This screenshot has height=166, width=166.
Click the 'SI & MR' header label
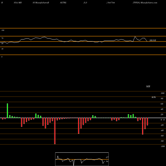pyautogui.click(x=18, y=3)
